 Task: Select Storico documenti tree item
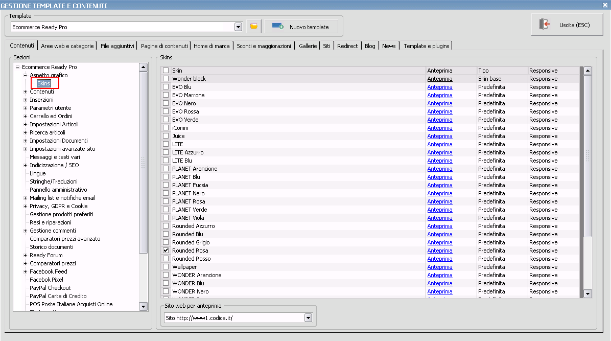click(x=52, y=247)
